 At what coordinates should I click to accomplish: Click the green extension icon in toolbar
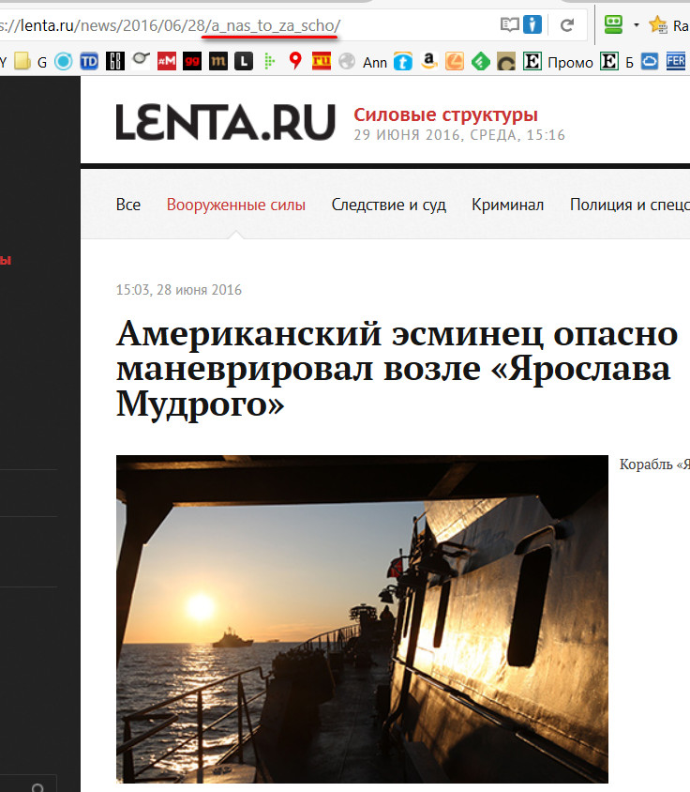[x=614, y=24]
